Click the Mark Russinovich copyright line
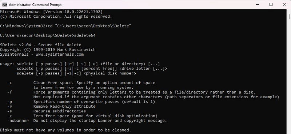The width and height of the screenshot is (291, 134). tap(48, 49)
